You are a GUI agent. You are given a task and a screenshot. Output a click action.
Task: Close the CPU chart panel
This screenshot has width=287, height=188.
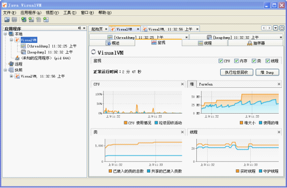click(x=182, y=84)
